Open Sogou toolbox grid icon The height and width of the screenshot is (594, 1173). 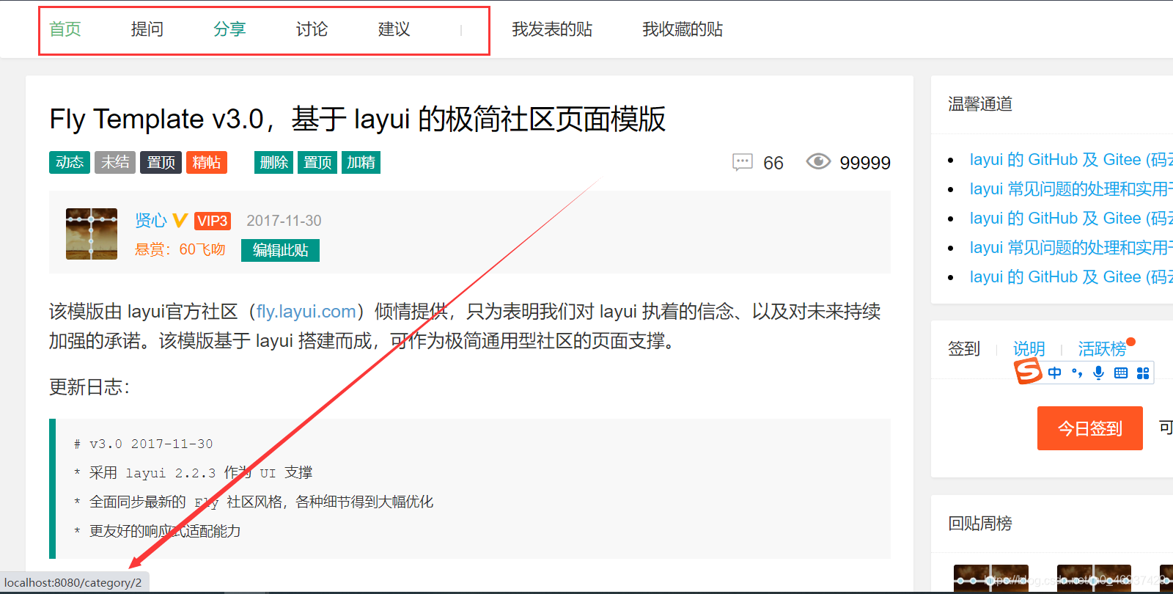tap(1143, 373)
